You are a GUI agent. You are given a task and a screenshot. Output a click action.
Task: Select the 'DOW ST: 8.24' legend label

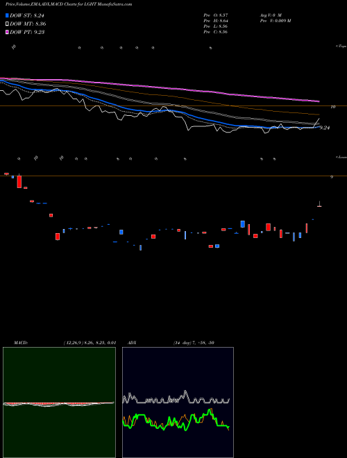point(27,15)
